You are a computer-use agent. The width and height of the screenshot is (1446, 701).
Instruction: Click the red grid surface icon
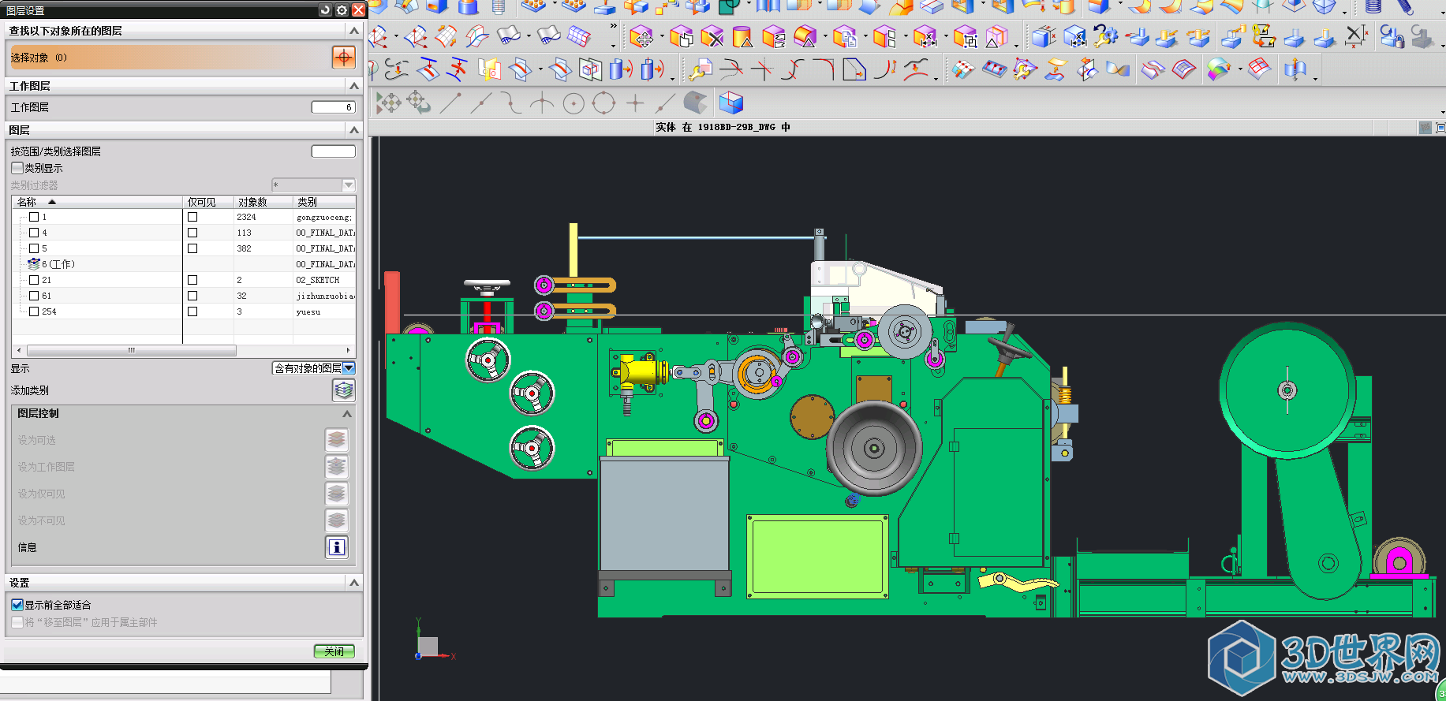pos(1260,70)
